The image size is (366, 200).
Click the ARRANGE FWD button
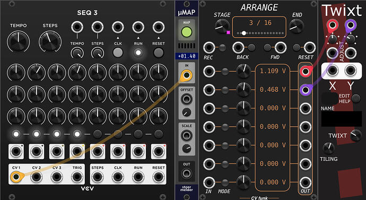pos(267,48)
